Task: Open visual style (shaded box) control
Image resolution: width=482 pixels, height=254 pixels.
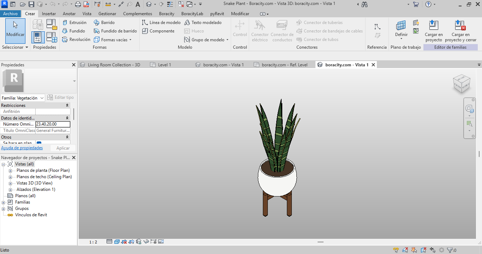Action: (x=117, y=242)
